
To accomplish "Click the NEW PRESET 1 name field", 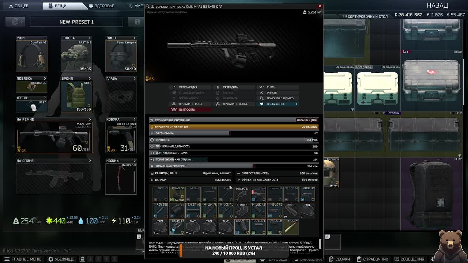I will [x=76, y=22].
